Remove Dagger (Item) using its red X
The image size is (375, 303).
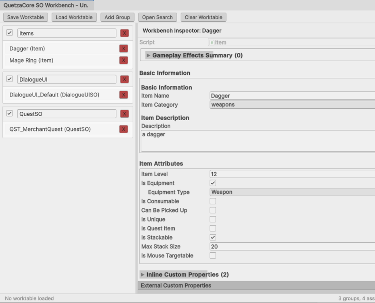(124, 49)
